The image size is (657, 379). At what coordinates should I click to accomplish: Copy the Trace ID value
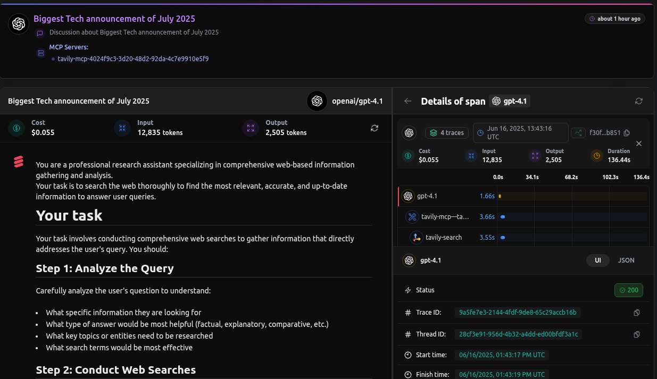point(637,313)
